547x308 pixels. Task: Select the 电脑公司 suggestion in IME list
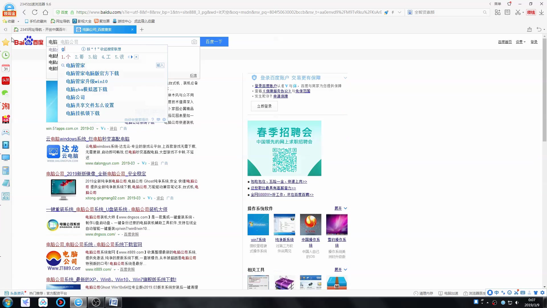[x=75, y=98]
